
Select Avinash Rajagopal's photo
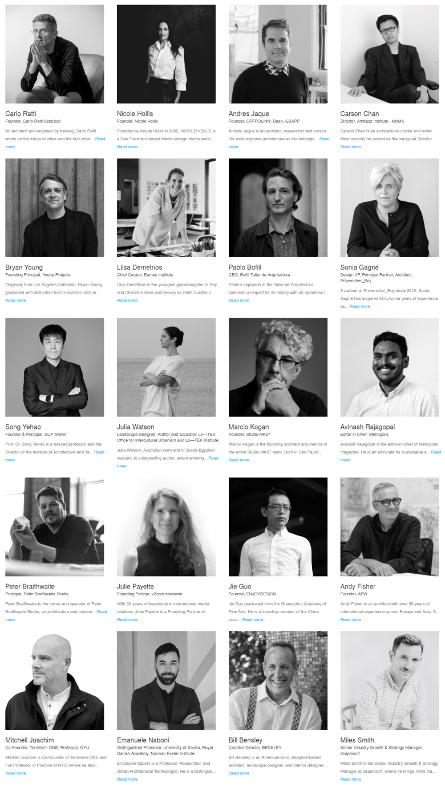coord(390,367)
